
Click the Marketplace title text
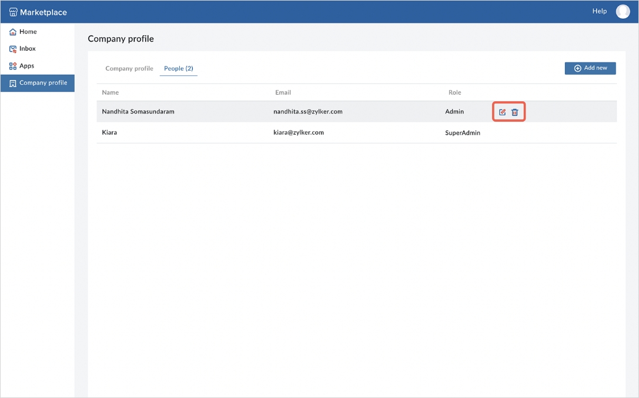tap(43, 12)
